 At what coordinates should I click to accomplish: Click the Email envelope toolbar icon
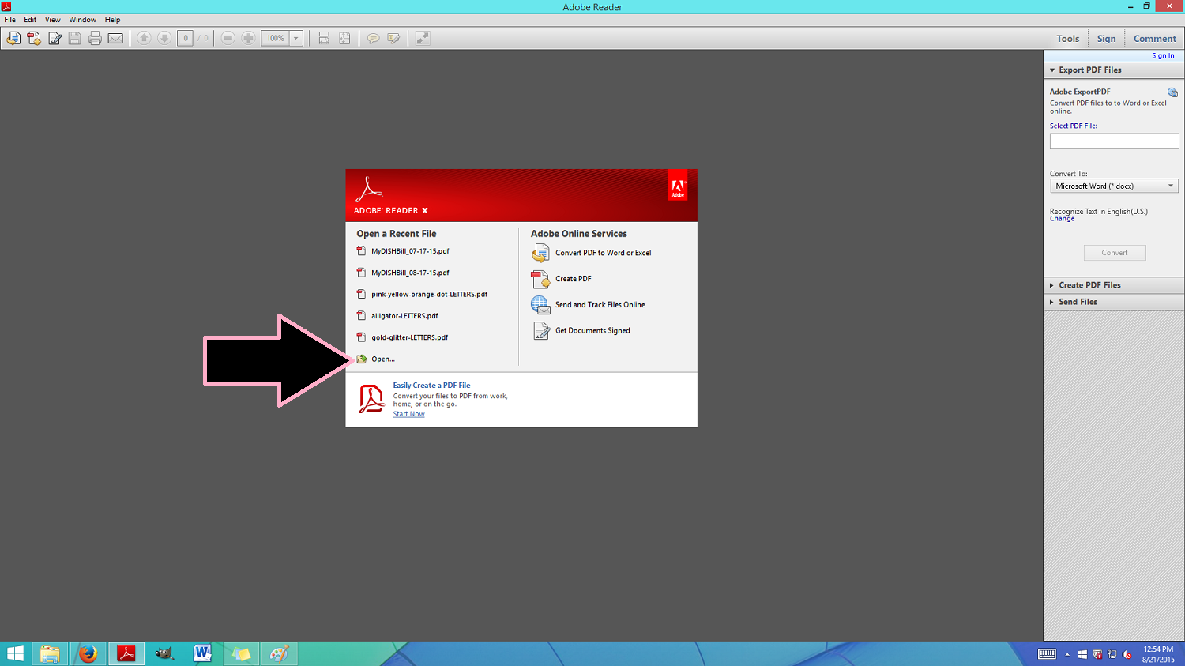[x=115, y=38]
